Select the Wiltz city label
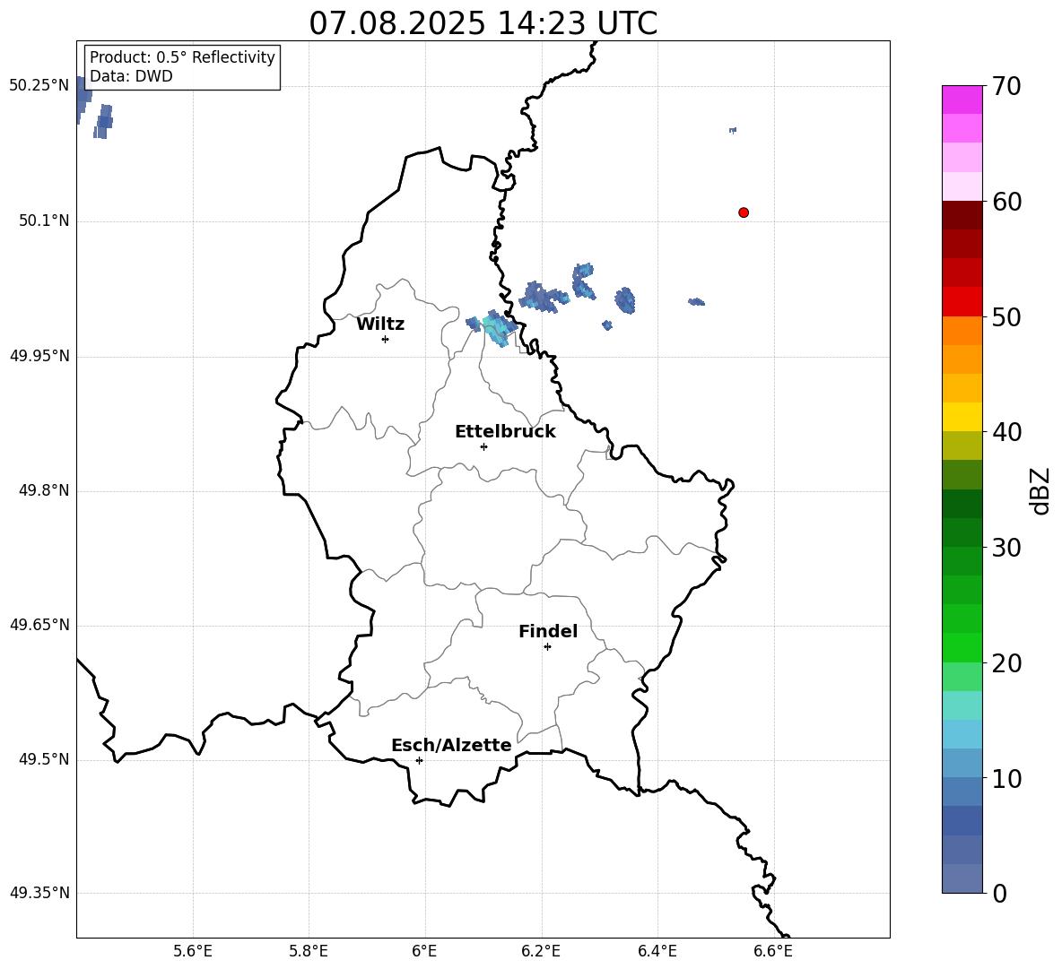 (380, 324)
